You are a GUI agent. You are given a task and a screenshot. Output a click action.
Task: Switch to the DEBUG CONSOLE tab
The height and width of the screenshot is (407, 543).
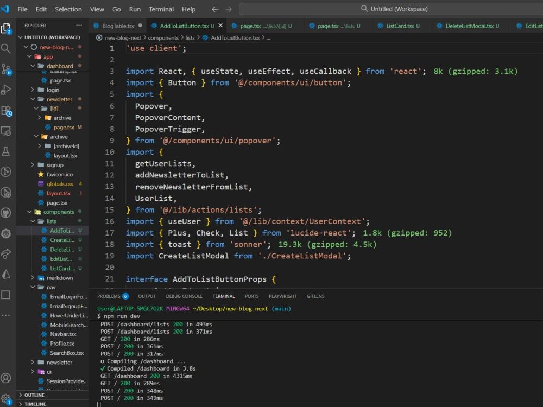[x=184, y=296]
